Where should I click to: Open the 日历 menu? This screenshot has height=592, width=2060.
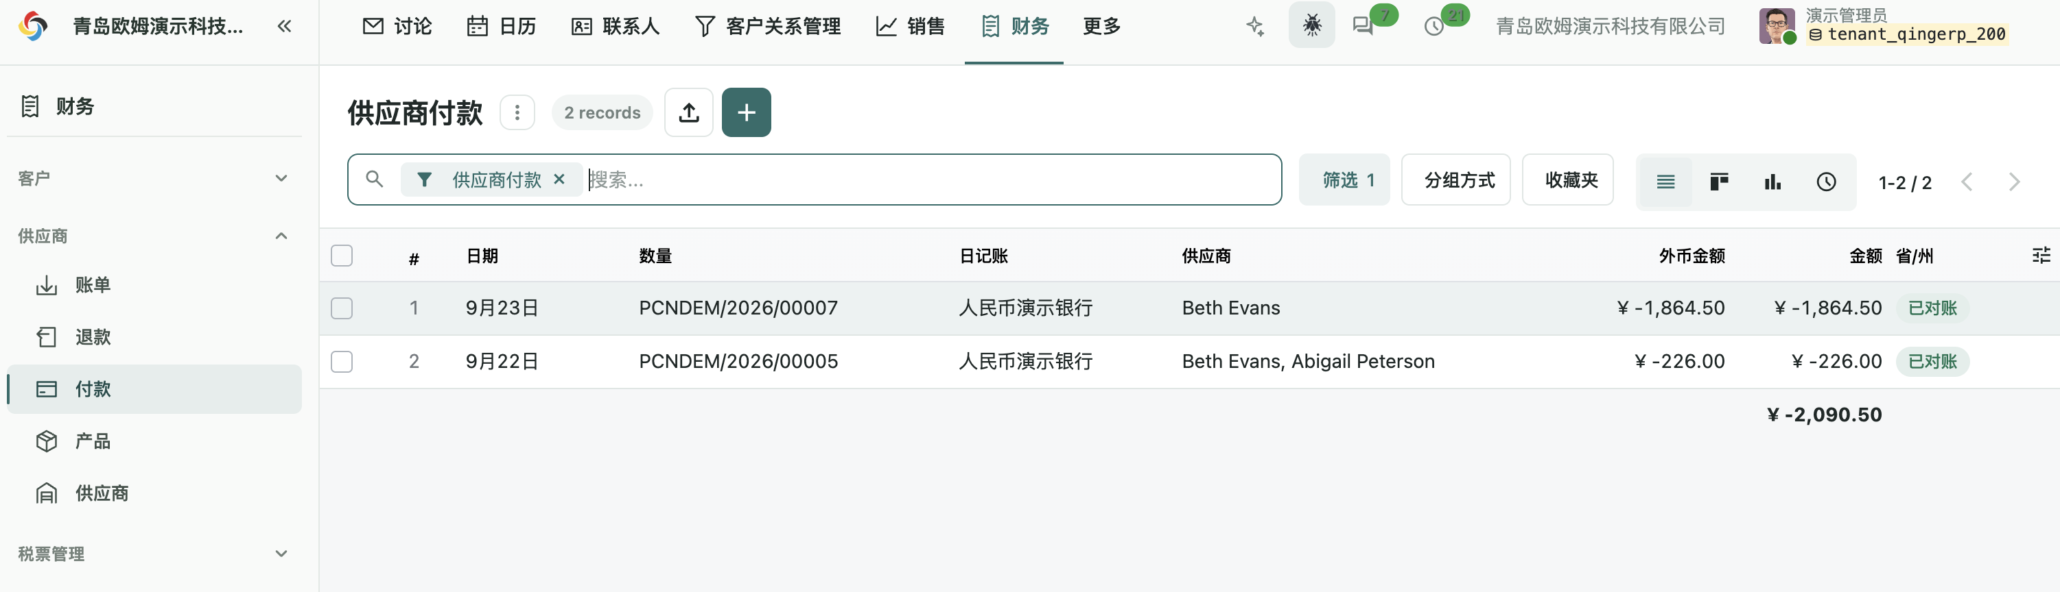(x=502, y=26)
